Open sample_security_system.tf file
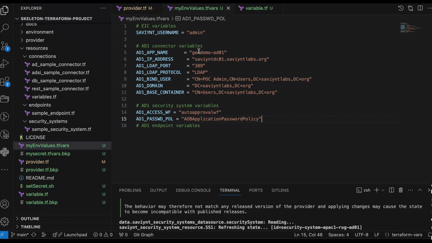The image size is (432, 243). 61,129
